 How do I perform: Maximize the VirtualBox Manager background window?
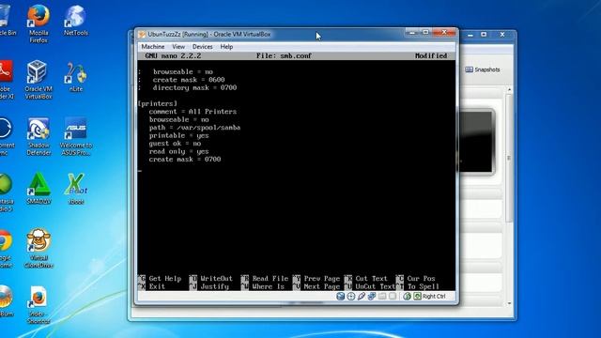[x=484, y=35]
